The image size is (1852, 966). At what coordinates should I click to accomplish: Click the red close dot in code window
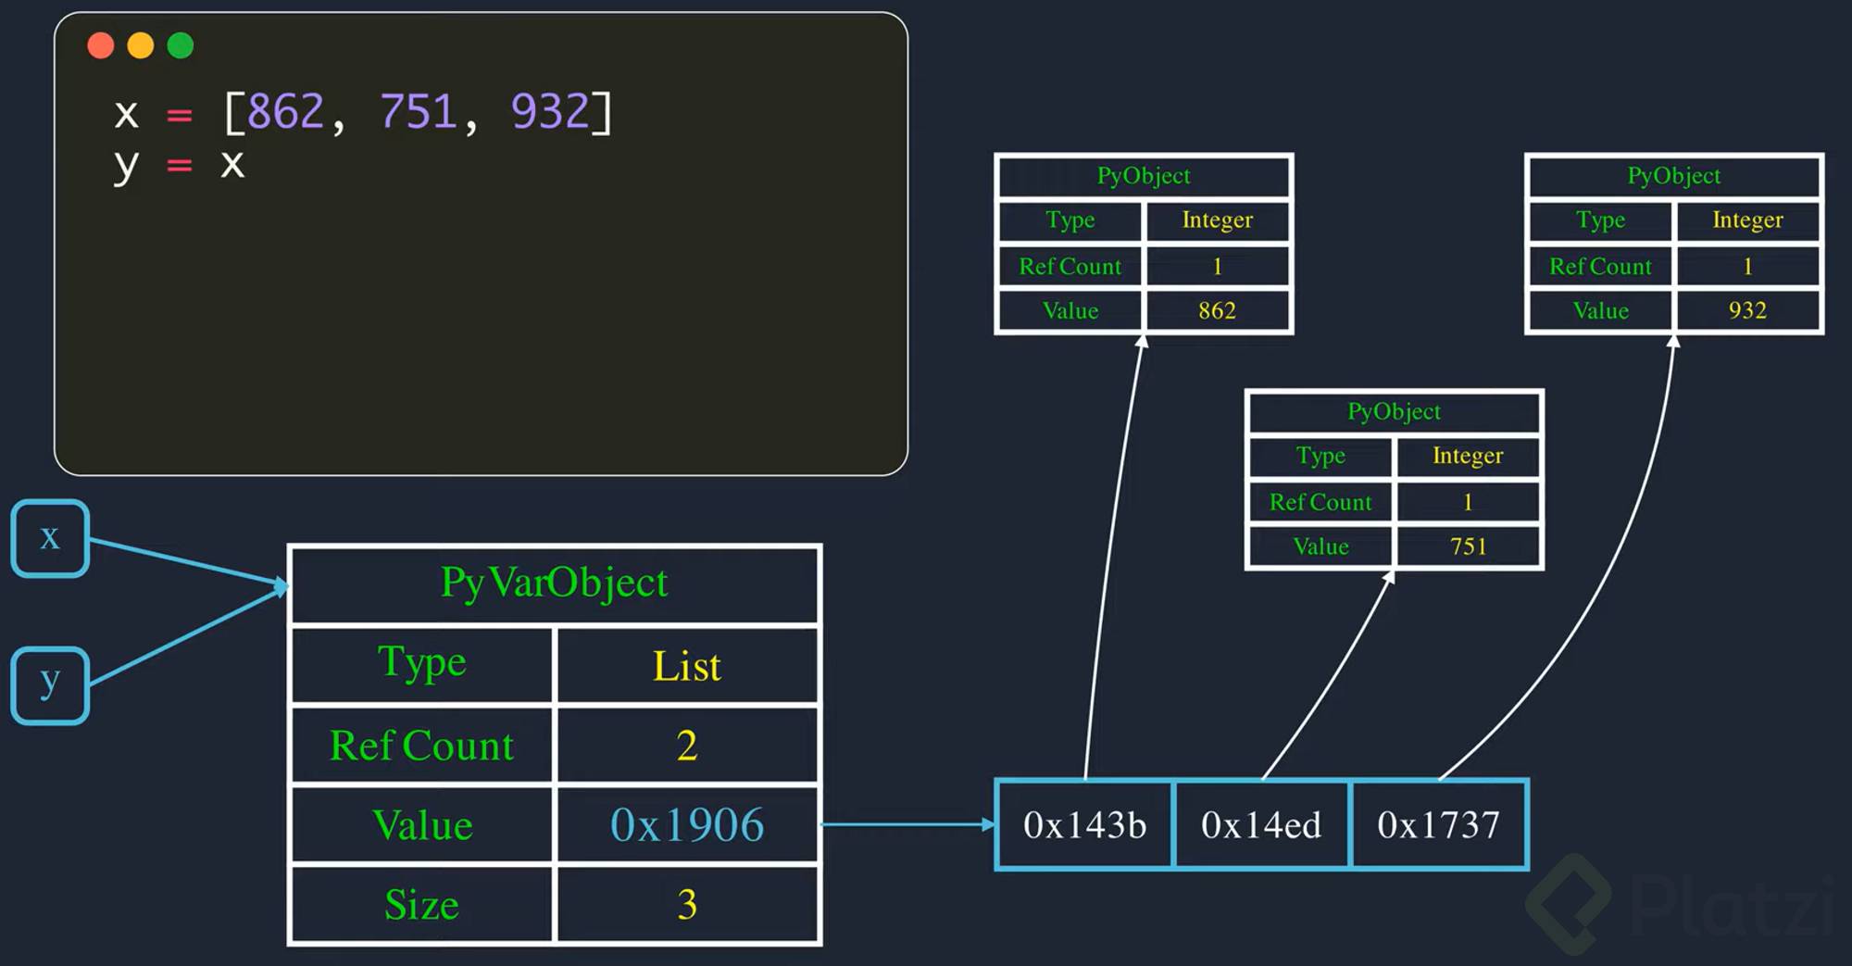[x=100, y=45]
